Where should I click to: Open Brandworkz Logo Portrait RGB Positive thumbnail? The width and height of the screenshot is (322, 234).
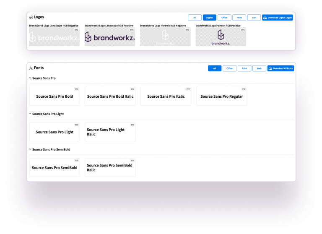221,37
